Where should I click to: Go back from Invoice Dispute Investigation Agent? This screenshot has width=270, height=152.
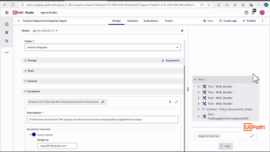[x=18, y=21]
